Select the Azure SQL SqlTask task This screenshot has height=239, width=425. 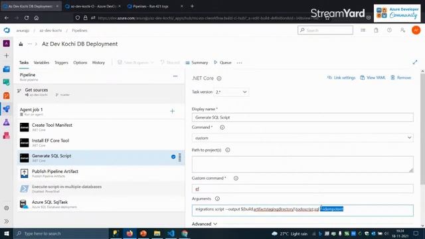tap(100, 204)
